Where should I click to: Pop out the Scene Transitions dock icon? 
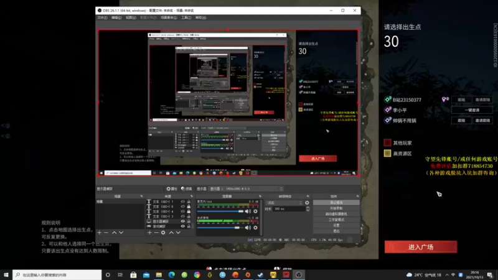click(308, 196)
